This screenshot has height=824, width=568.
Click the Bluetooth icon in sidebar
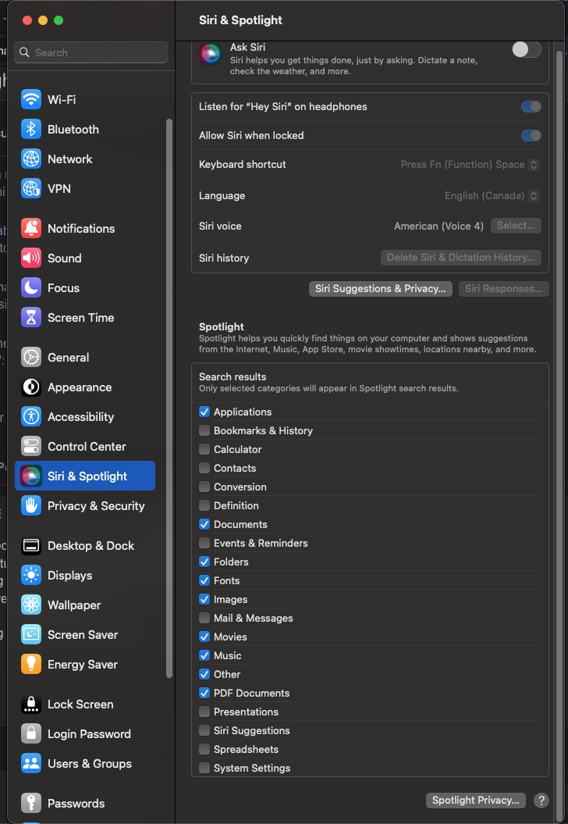point(31,130)
